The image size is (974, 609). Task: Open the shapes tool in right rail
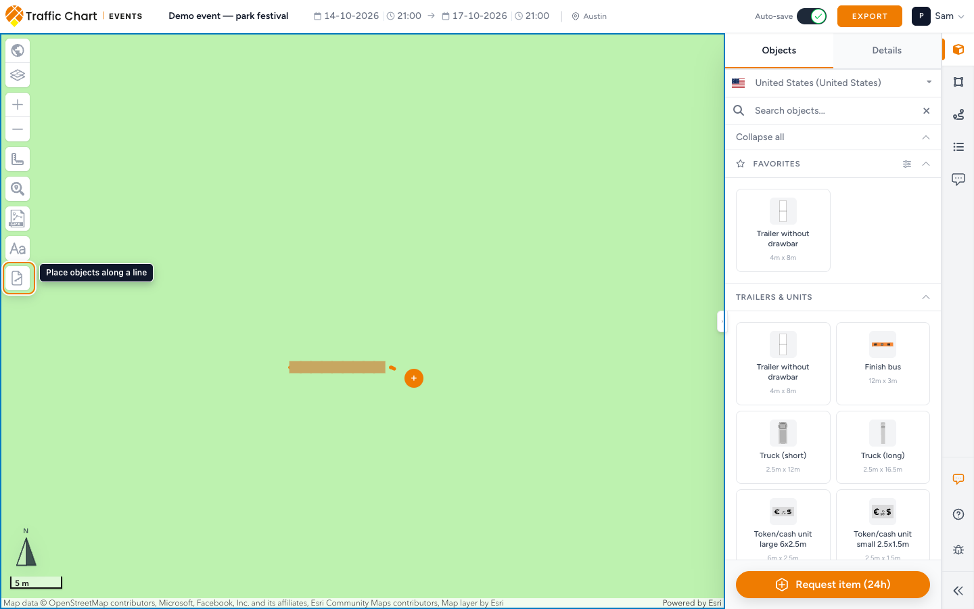[x=958, y=82]
